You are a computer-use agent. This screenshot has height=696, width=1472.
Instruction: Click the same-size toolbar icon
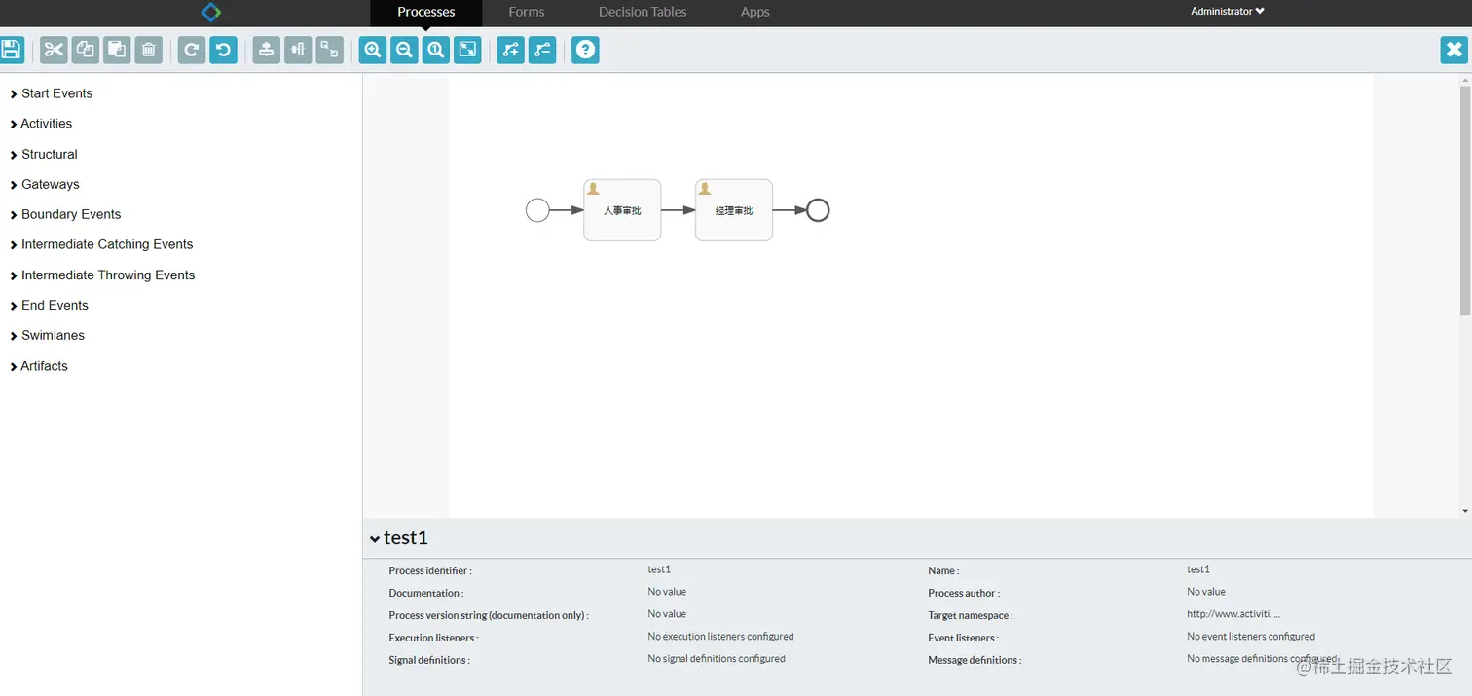tap(330, 50)
